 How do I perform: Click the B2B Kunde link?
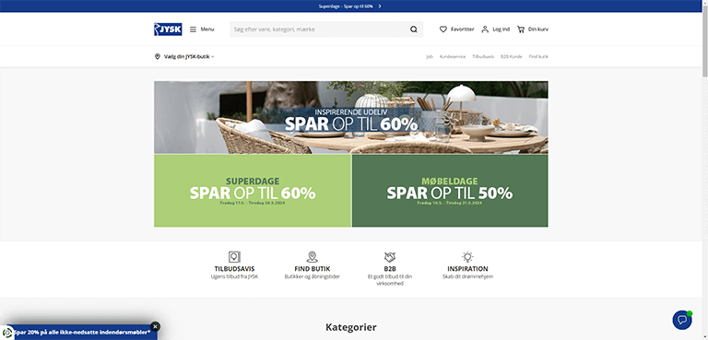tap(511, 57)
